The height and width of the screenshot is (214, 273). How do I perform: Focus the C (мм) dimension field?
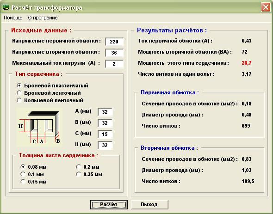[105, 134]
